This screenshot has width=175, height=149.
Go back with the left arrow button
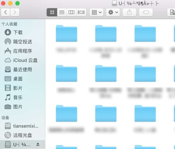pos(6,12)
